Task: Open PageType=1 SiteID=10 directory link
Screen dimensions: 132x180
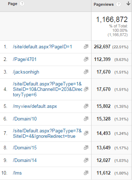Action: [48, 89]
